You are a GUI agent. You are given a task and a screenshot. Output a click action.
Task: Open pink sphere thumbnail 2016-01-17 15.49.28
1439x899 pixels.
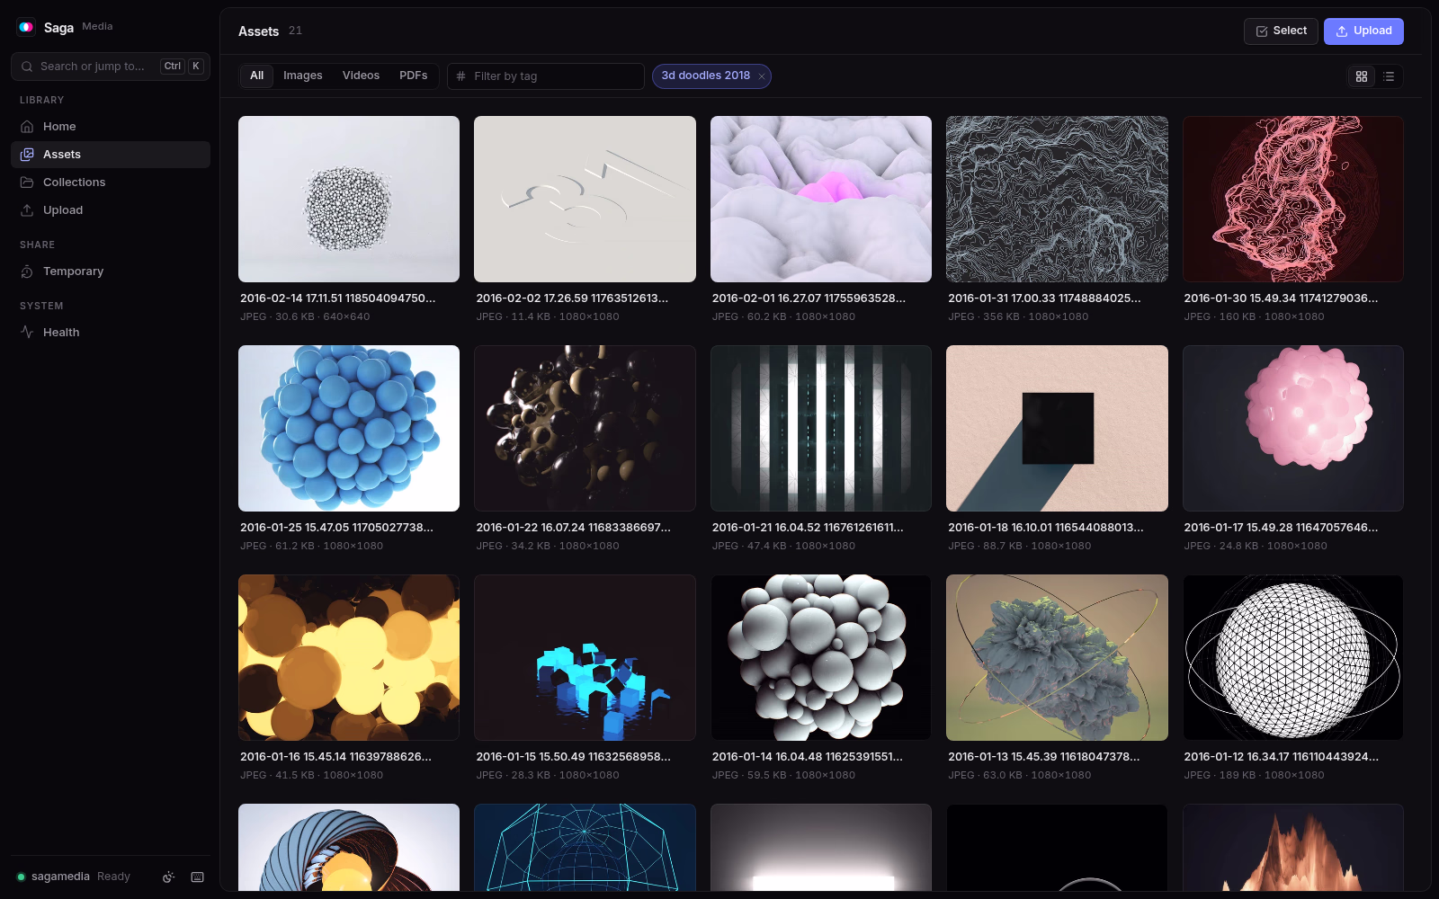click(1293, 428)
